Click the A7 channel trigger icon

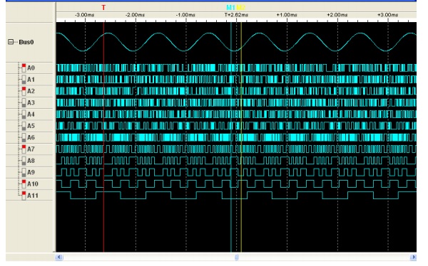click(24, 149)
